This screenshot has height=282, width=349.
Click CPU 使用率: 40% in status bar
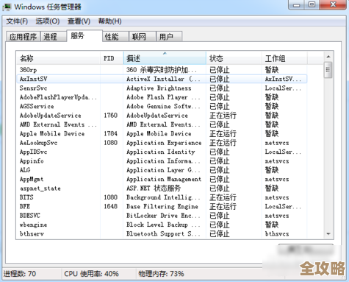click(91, 274)
